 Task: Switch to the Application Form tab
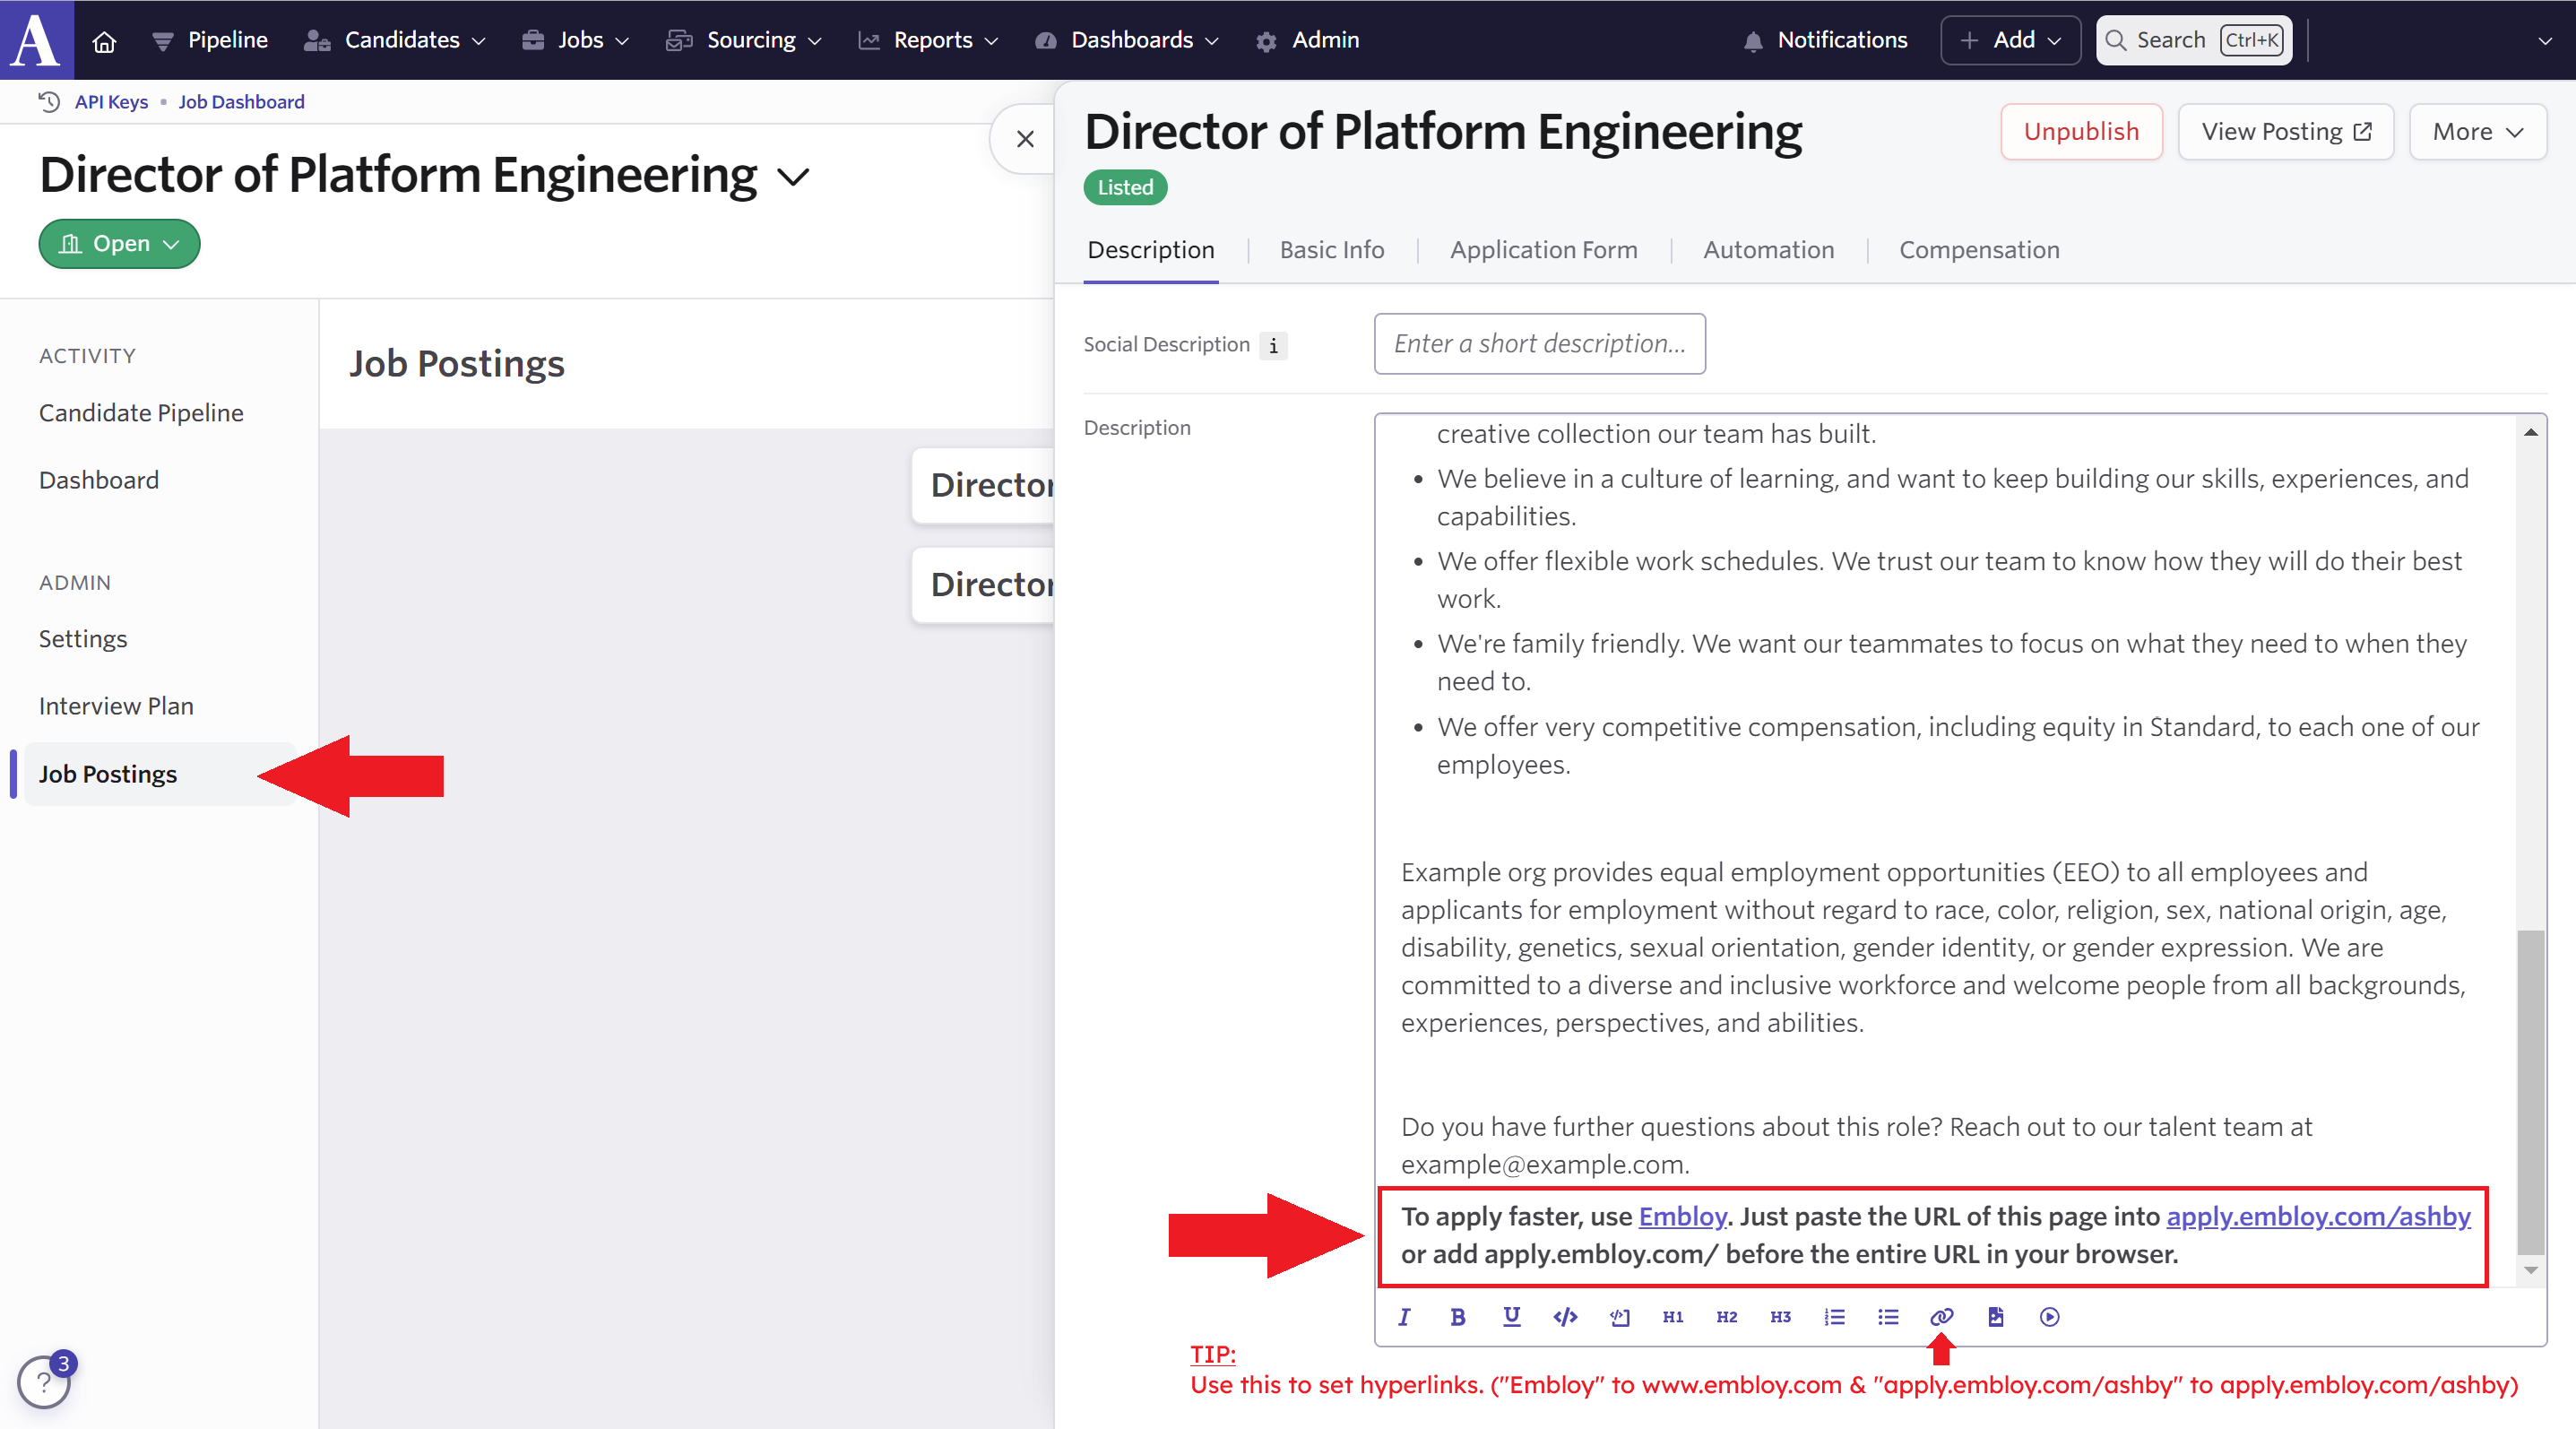pos(1543,250)
